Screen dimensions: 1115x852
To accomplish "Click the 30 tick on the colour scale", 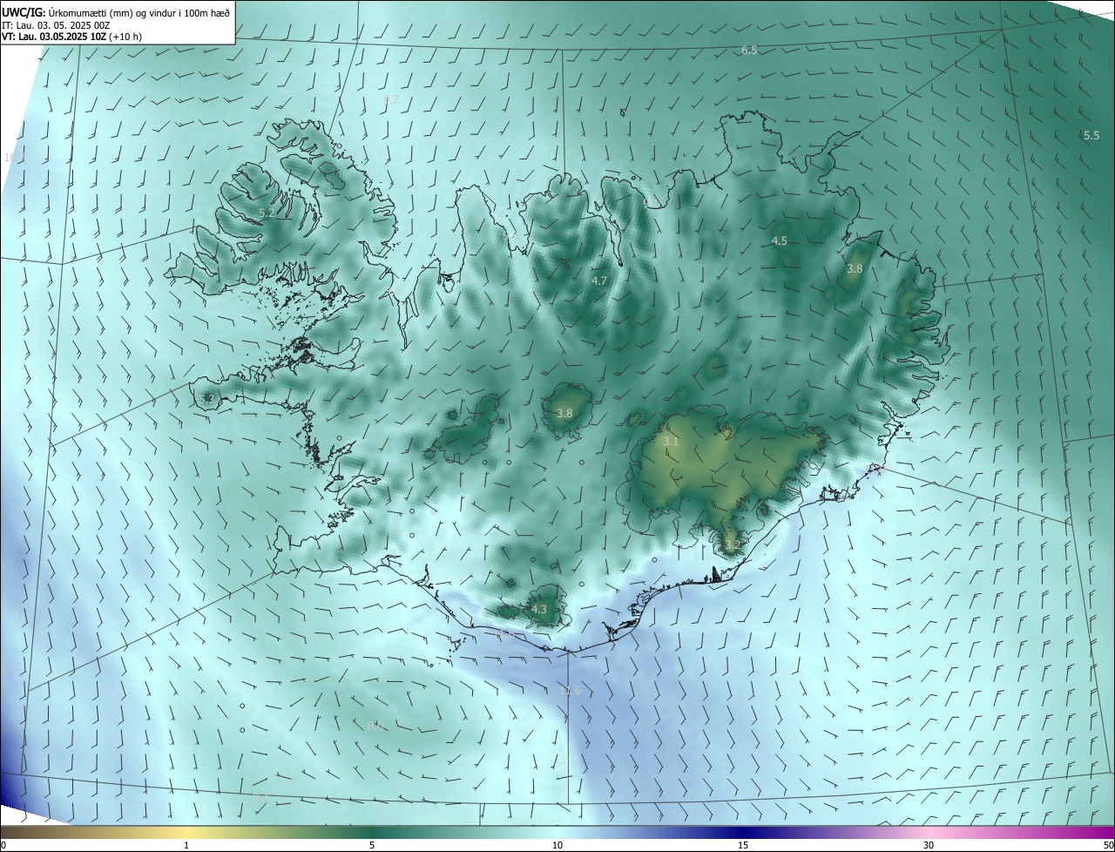I will [929, 845].
